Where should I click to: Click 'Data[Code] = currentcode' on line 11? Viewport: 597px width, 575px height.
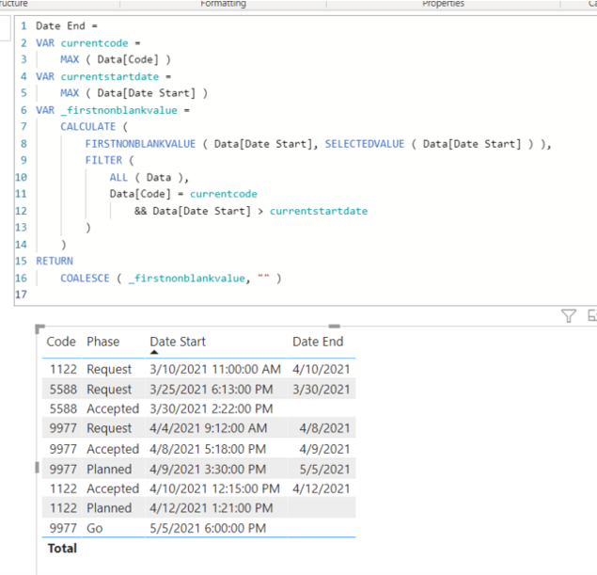pos(183,194)
